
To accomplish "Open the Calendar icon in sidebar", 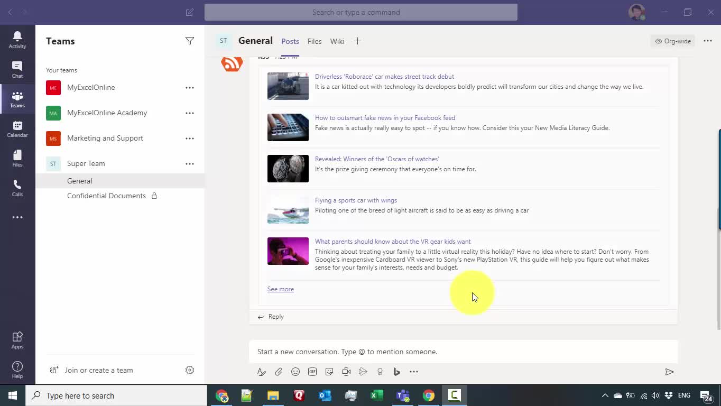I will (17, 128).
